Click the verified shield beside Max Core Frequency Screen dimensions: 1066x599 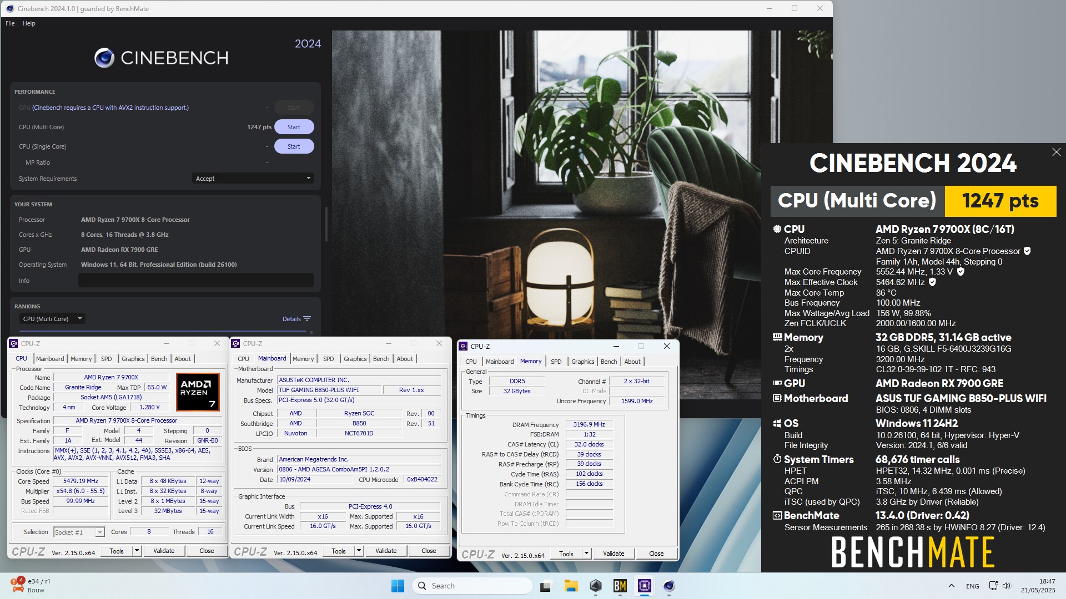pyautogui.click(x=961, y=272)
